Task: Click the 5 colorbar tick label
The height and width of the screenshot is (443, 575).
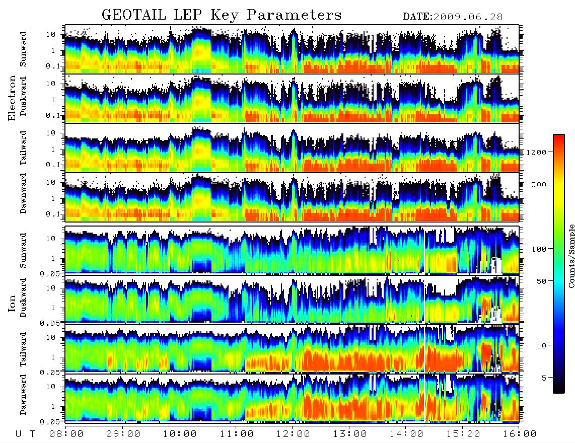Action: pos(544,378)
